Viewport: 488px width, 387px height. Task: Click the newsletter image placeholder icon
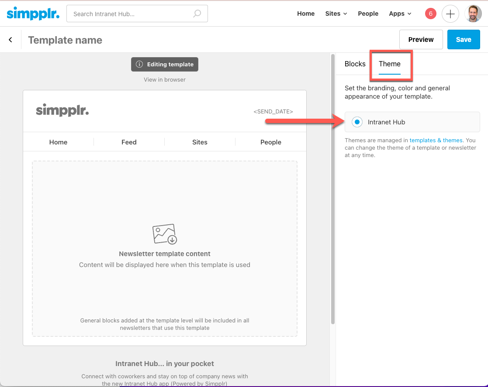[164, 233]
